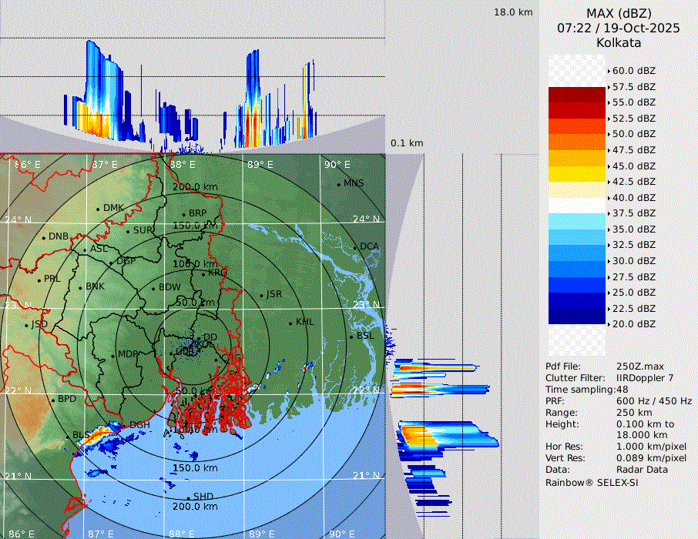This screenshot has width=698, height=539.
Task: Select the KHL station marker
Action: [x=290, y=323]
